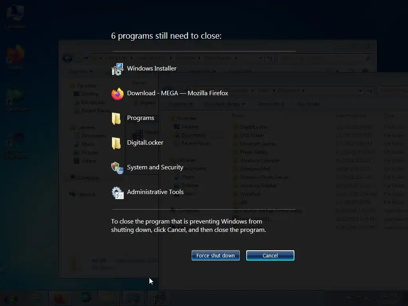
Task: Open Include in library dropdown in Programs window
Action: coord(225,104)
